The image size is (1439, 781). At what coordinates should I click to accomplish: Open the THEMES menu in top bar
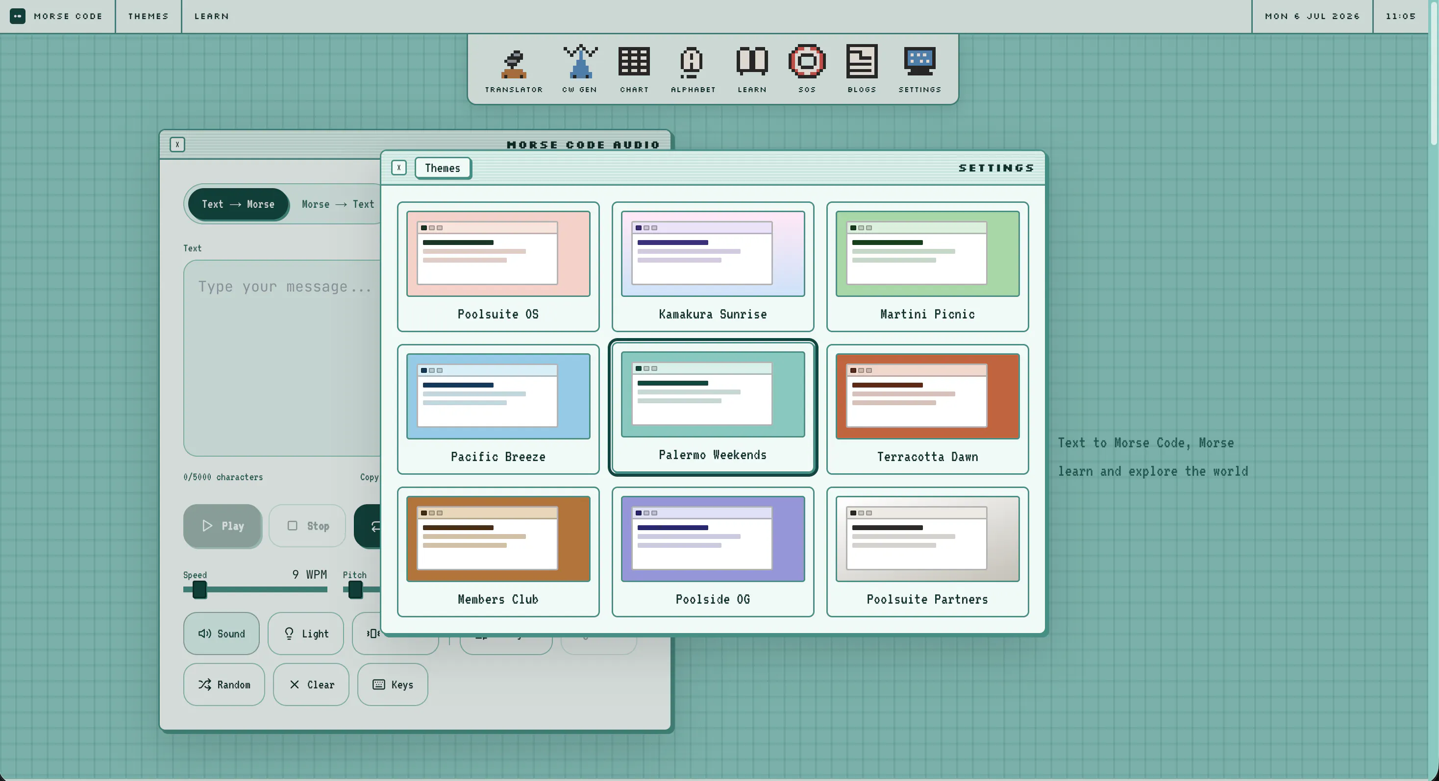click(148, 16)
